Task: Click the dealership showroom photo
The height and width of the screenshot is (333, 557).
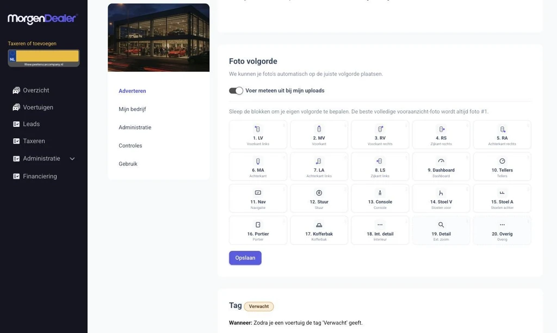Action: click(x=158, y=38)
